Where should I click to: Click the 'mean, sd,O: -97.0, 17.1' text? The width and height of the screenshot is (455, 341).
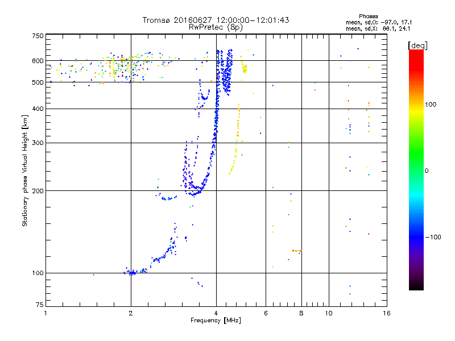(x=379, y=22)
